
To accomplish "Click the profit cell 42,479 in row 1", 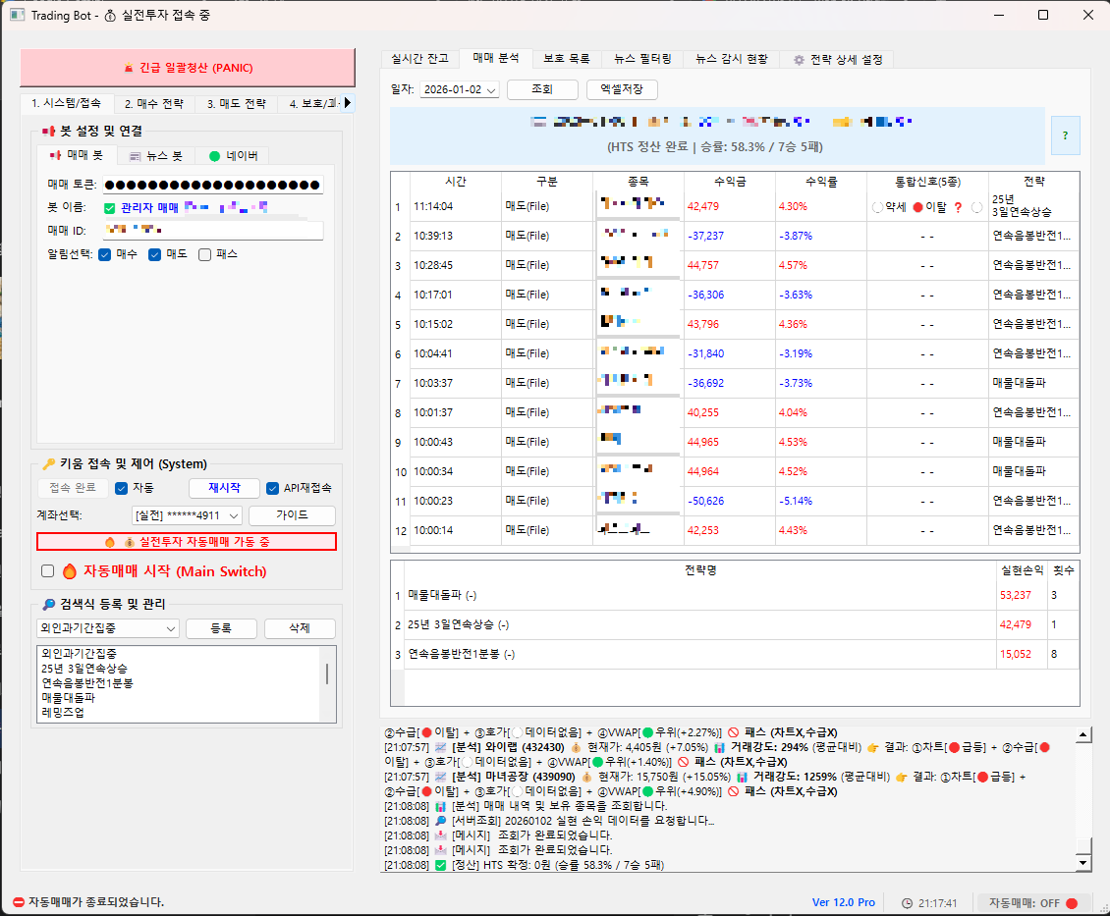I will 730,206.
